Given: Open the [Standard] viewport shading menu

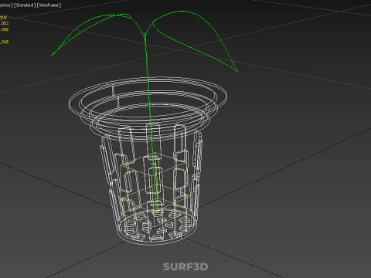Looking at the screenshot, I should click(25, 5).
